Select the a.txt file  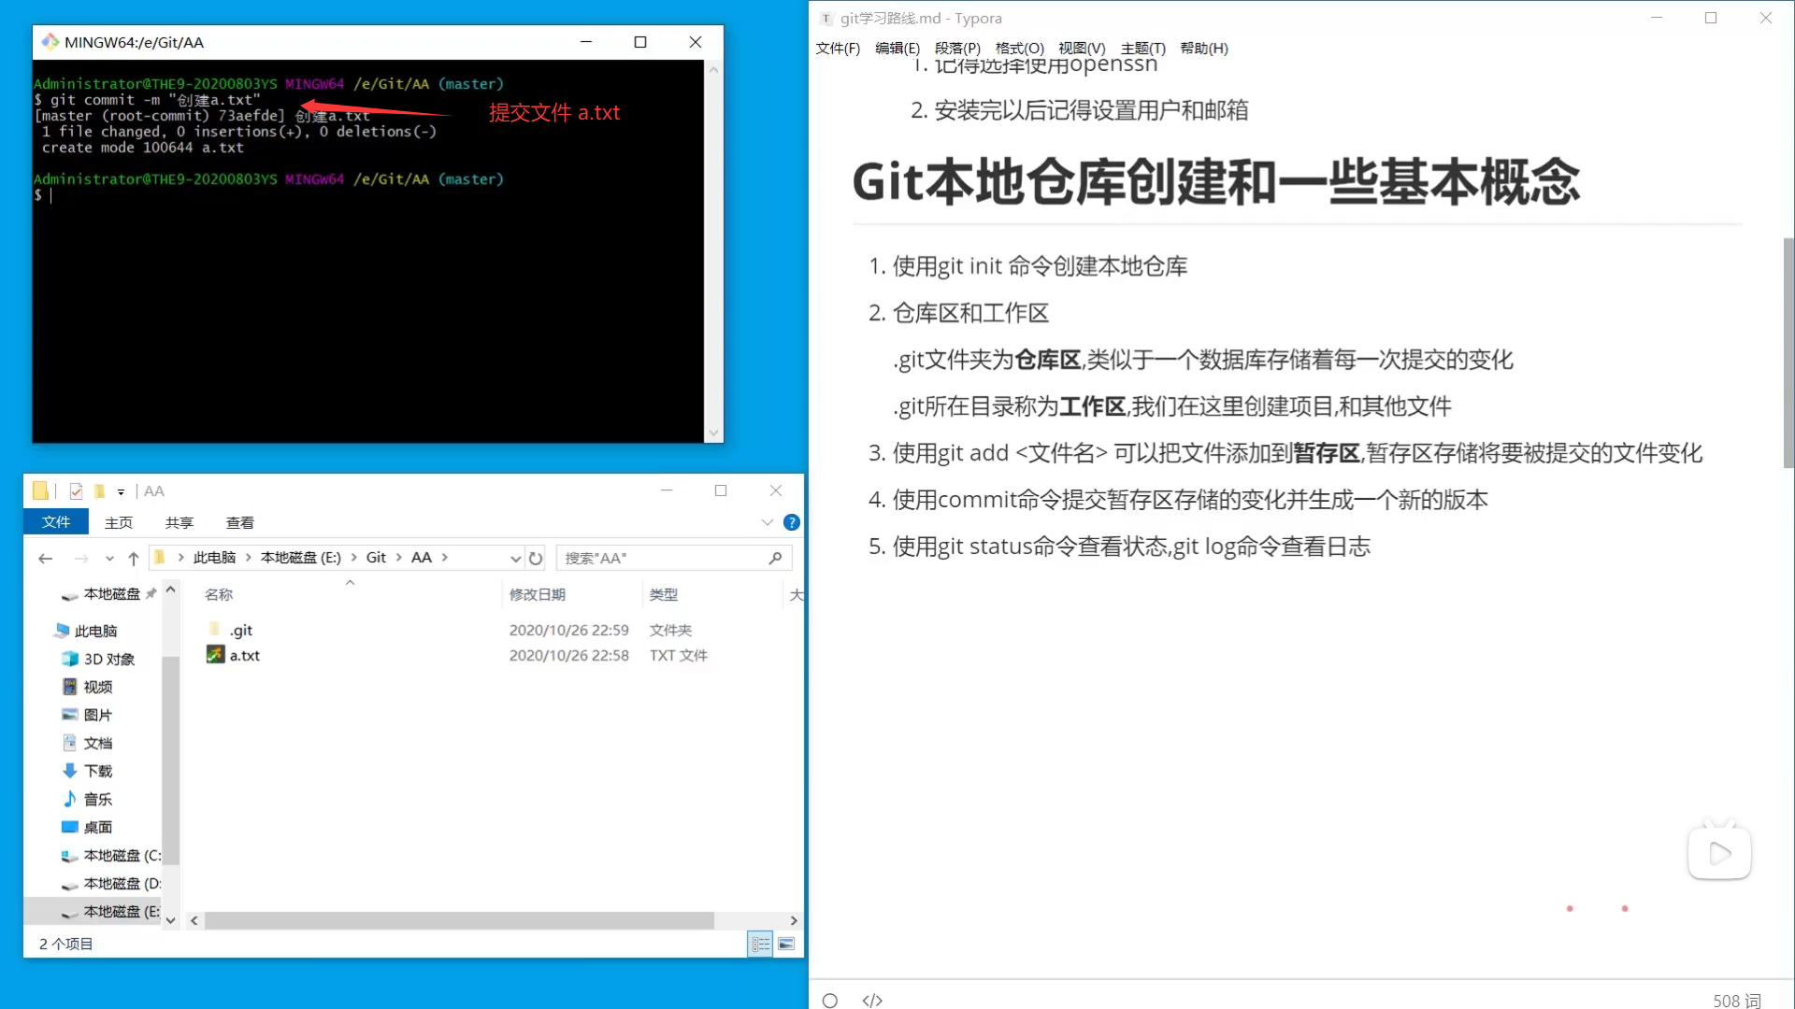click(242, 655)
